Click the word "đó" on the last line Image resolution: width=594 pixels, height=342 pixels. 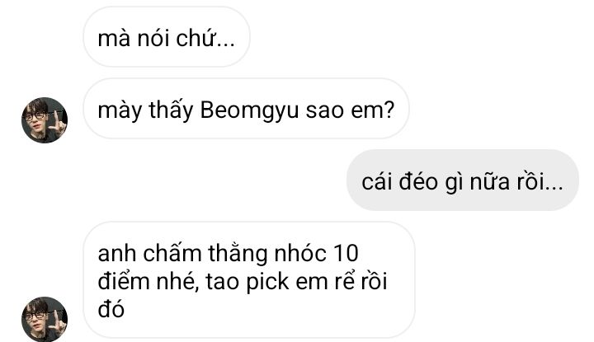(111, 309)
